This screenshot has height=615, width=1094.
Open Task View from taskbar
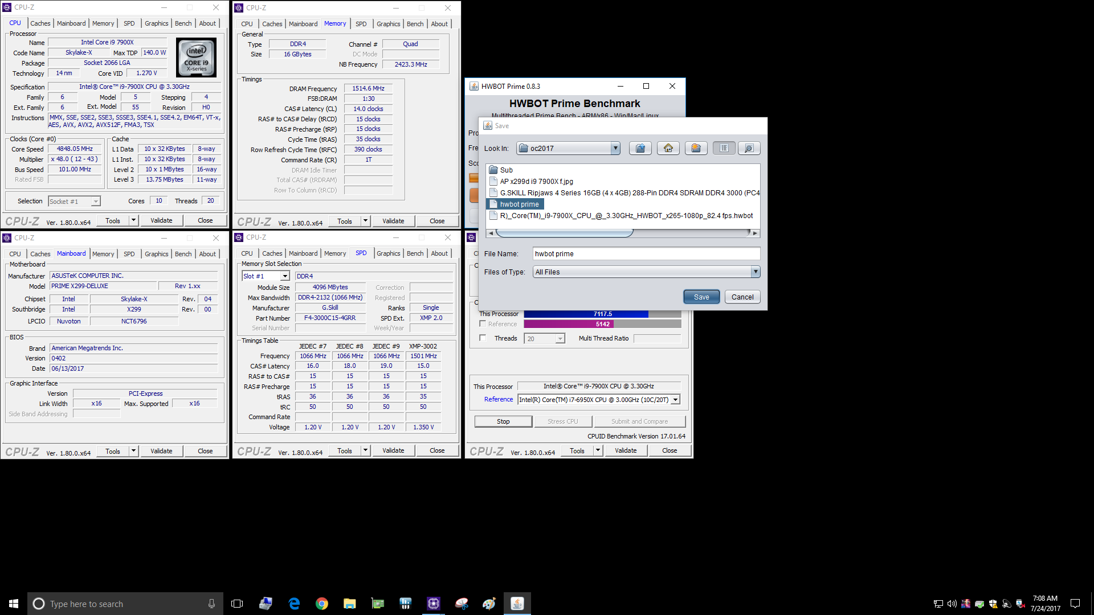tap(237, 604)
